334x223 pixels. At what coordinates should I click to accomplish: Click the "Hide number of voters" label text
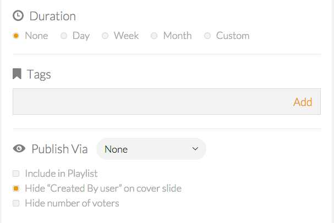point(72,203)
